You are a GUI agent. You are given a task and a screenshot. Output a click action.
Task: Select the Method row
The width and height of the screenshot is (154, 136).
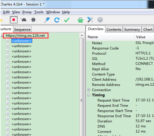120,64
